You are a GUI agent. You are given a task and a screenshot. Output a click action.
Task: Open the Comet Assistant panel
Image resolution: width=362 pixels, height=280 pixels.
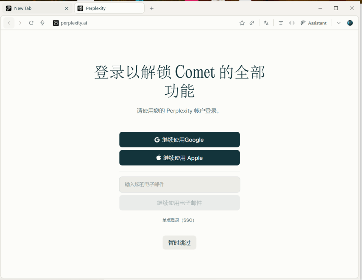tap(314, 23)
